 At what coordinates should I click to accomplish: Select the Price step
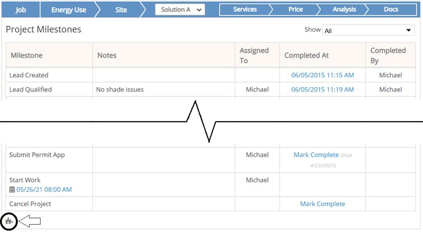[x=295, y=9]
